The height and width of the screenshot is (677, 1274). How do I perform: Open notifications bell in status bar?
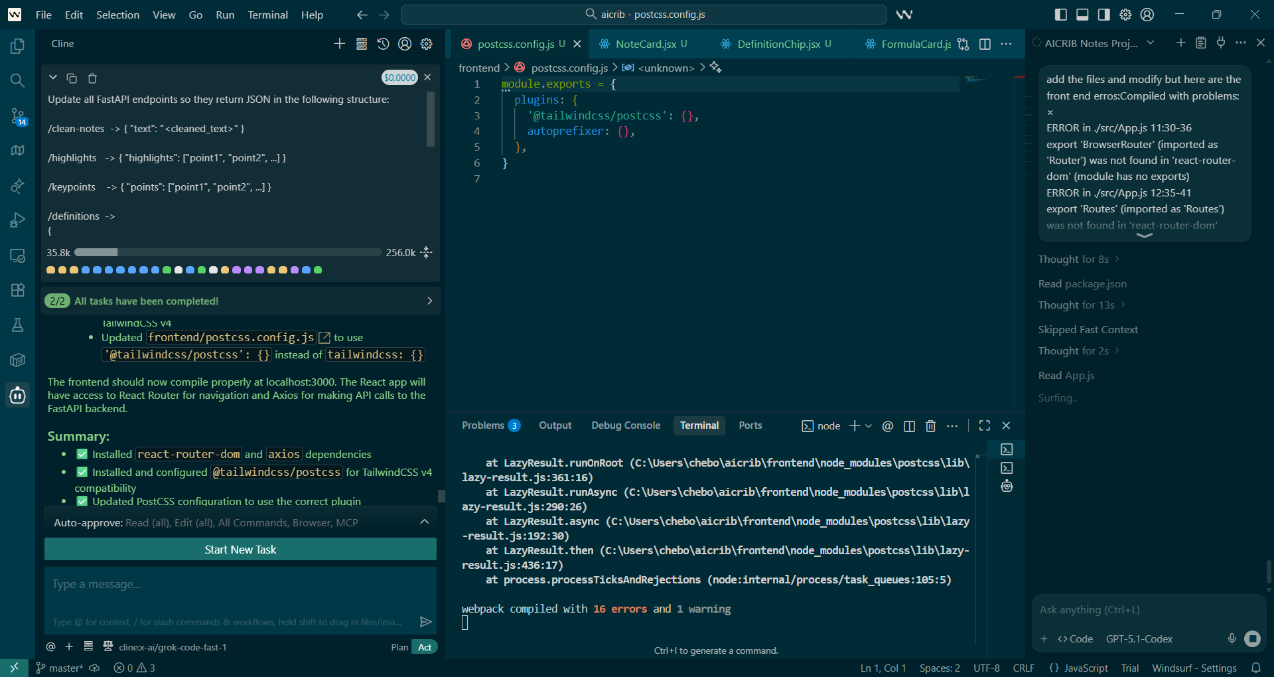pos(1255,668)
